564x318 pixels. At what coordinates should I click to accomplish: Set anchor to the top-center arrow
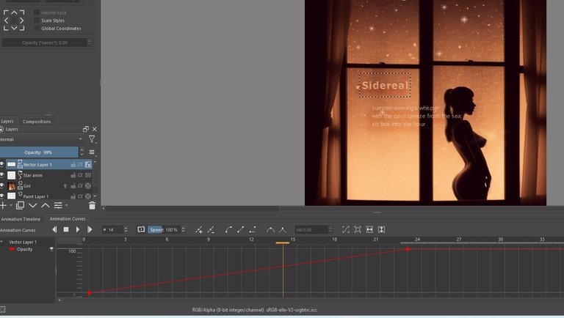click(x=14, y=12)
